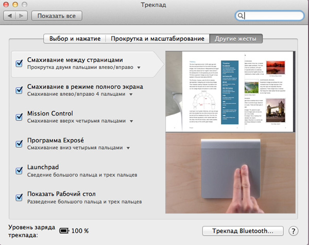Click the red close window button

6,5
